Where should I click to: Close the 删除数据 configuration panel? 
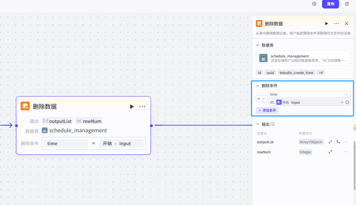click(347, 24)
